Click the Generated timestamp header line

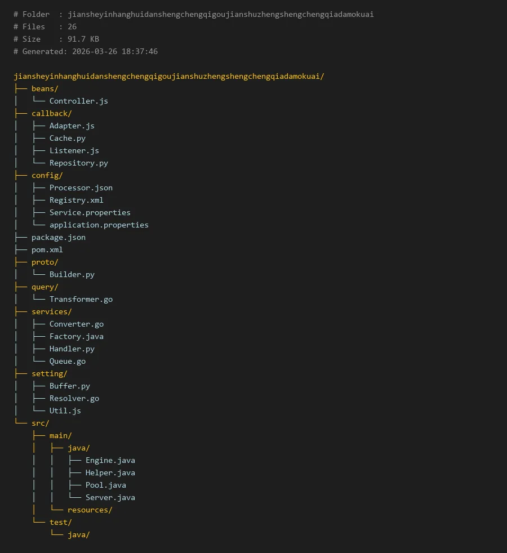(x=85, y=51)
